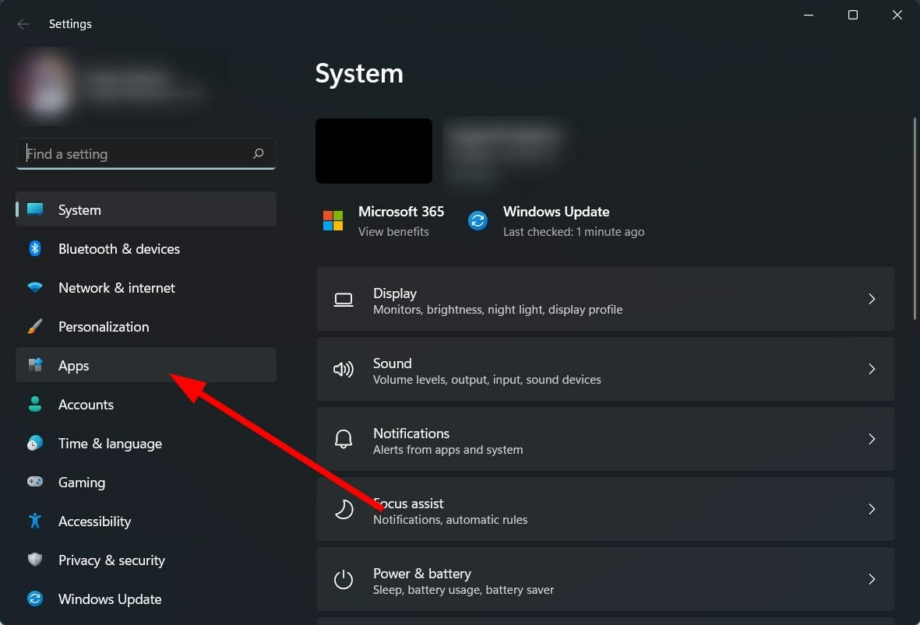
Task: Select the Power & battery power icon
Action: [344, 579]
